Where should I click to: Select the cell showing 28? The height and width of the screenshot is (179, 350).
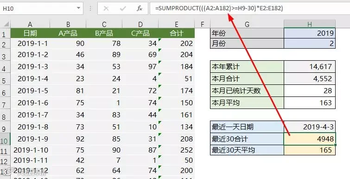310,90
